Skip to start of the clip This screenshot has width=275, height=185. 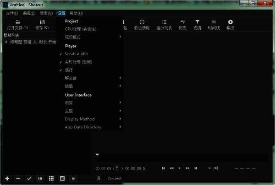click(163, 168)
